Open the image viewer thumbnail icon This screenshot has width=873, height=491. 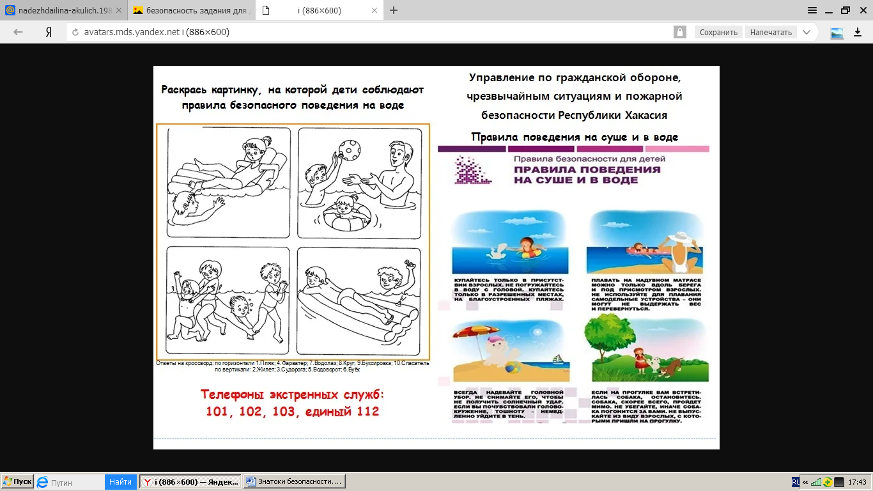[837, 33]
